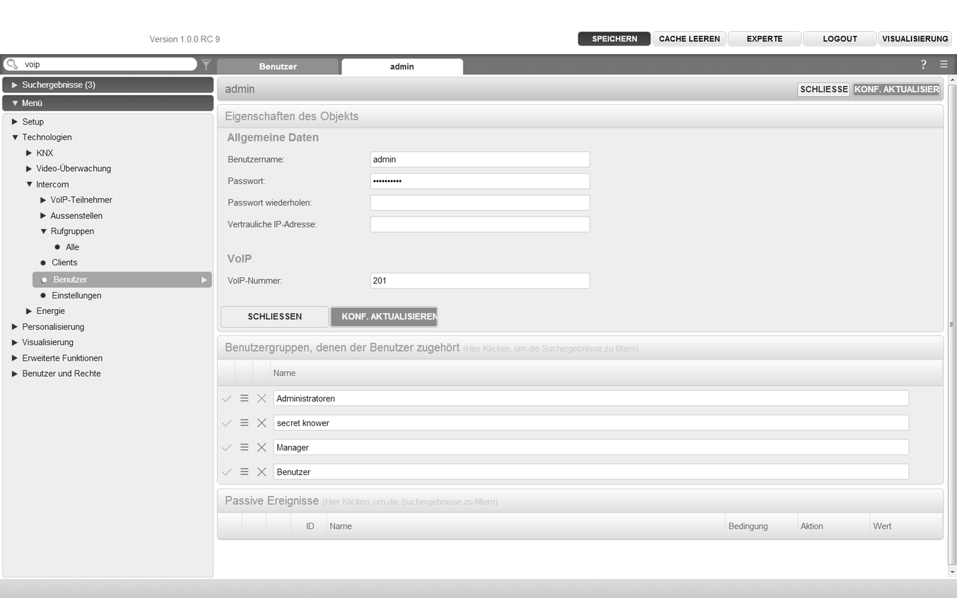Open the list menu icon for Benutzer group
The height and width of the screenshot is (598, 957).
tap(244, 472)
